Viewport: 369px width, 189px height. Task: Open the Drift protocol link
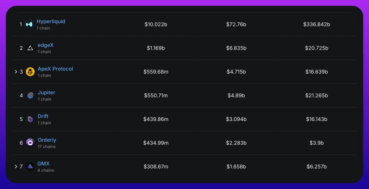click(x=43, y=116)
